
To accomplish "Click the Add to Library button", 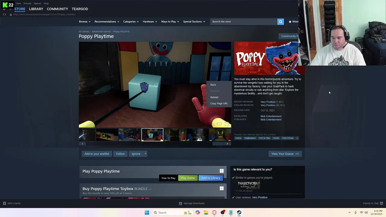I will (211, 178).
